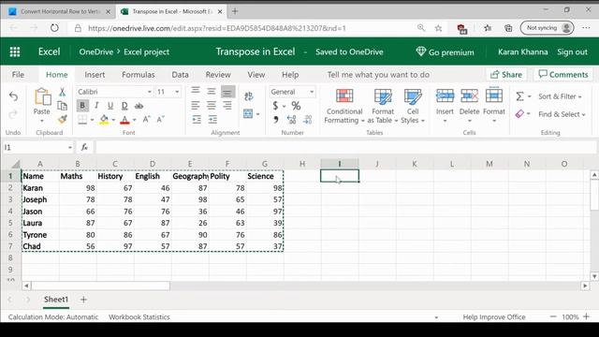Viewport: 599px width, 337px height.
Task: Open the Comments pane
Action: pos(563,75)
